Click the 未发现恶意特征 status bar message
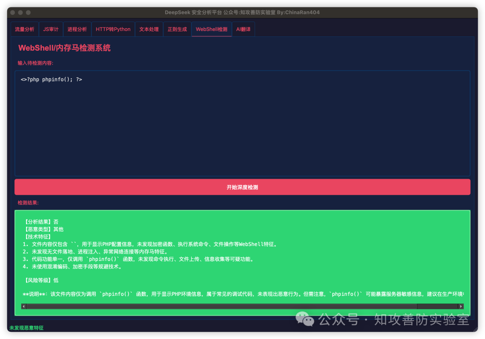Image resolution: width=485 pixels, height=339 pixels. tap(26, 328)
